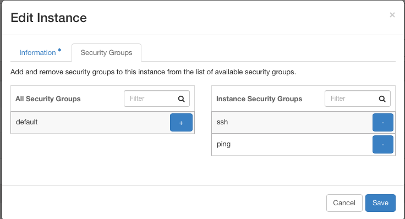Switch to the Information tab
The image size is (405, 219).
pyautogui.click(x=38, y=53)
